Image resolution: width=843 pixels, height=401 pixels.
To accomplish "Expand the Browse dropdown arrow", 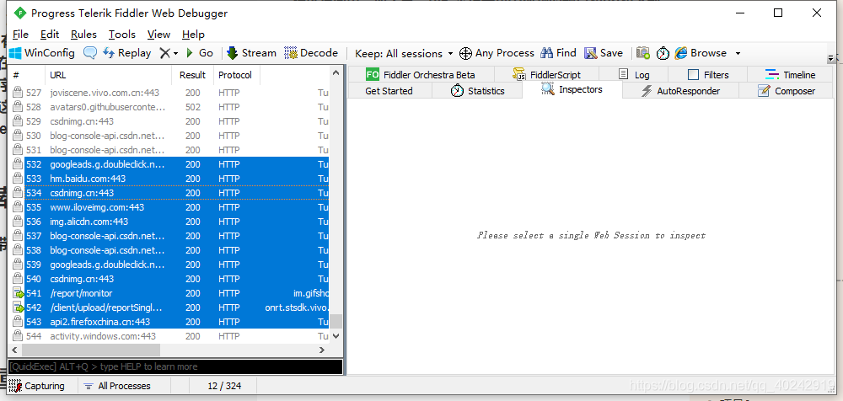I will (738, 54).
